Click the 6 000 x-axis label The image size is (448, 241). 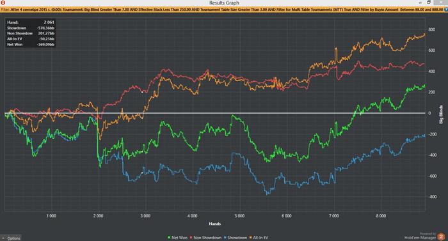tap(287, 216)
